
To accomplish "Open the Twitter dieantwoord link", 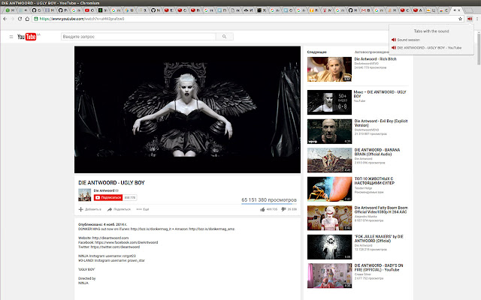I will (x=115, y=247).
